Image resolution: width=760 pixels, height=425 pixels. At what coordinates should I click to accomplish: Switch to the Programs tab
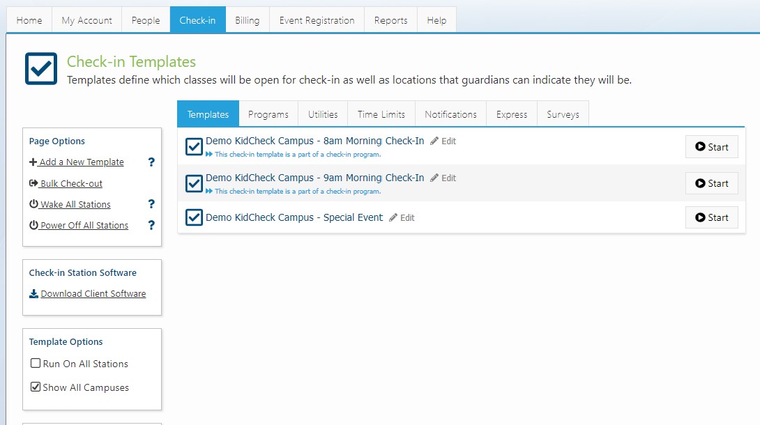point(268,114)
